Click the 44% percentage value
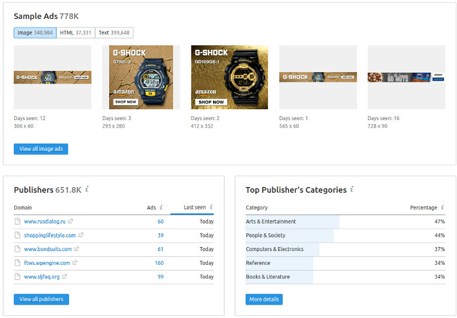This screenshot has width=457, height=318. [x=439, y=236]
